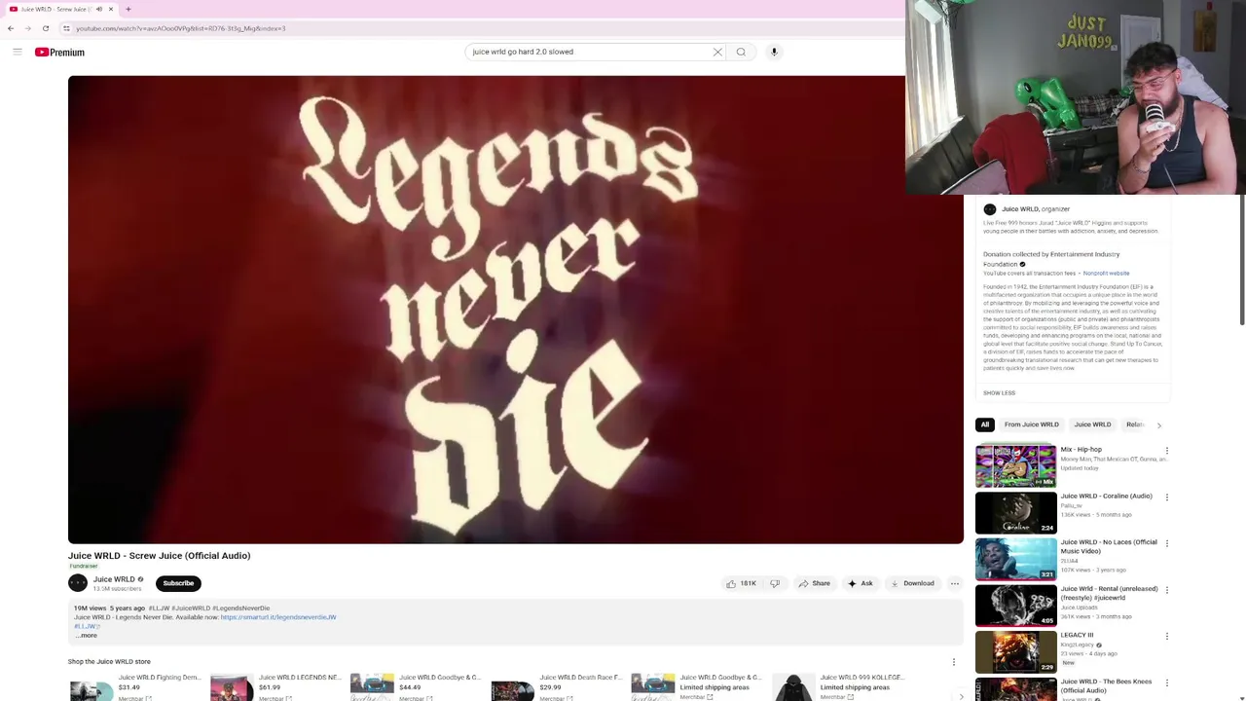The image size is (1246, 701).
Task: Open Juice WRLD Death Race $29.99 product
Action: [558, 687]
